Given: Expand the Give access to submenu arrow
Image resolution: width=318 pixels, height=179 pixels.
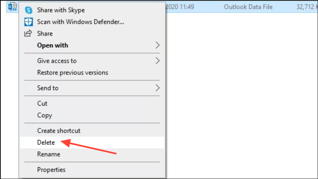Looking at the screenshot, I should (157, 61).
